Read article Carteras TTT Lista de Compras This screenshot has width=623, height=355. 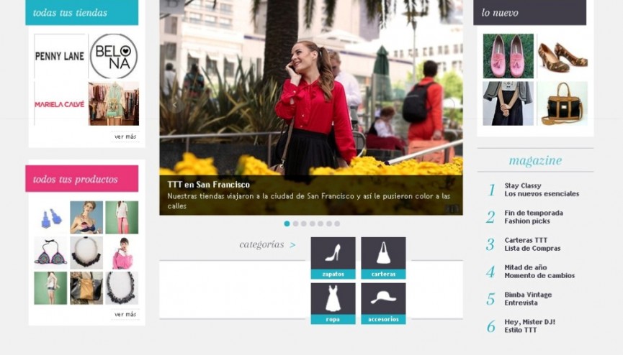coord(532,244)
